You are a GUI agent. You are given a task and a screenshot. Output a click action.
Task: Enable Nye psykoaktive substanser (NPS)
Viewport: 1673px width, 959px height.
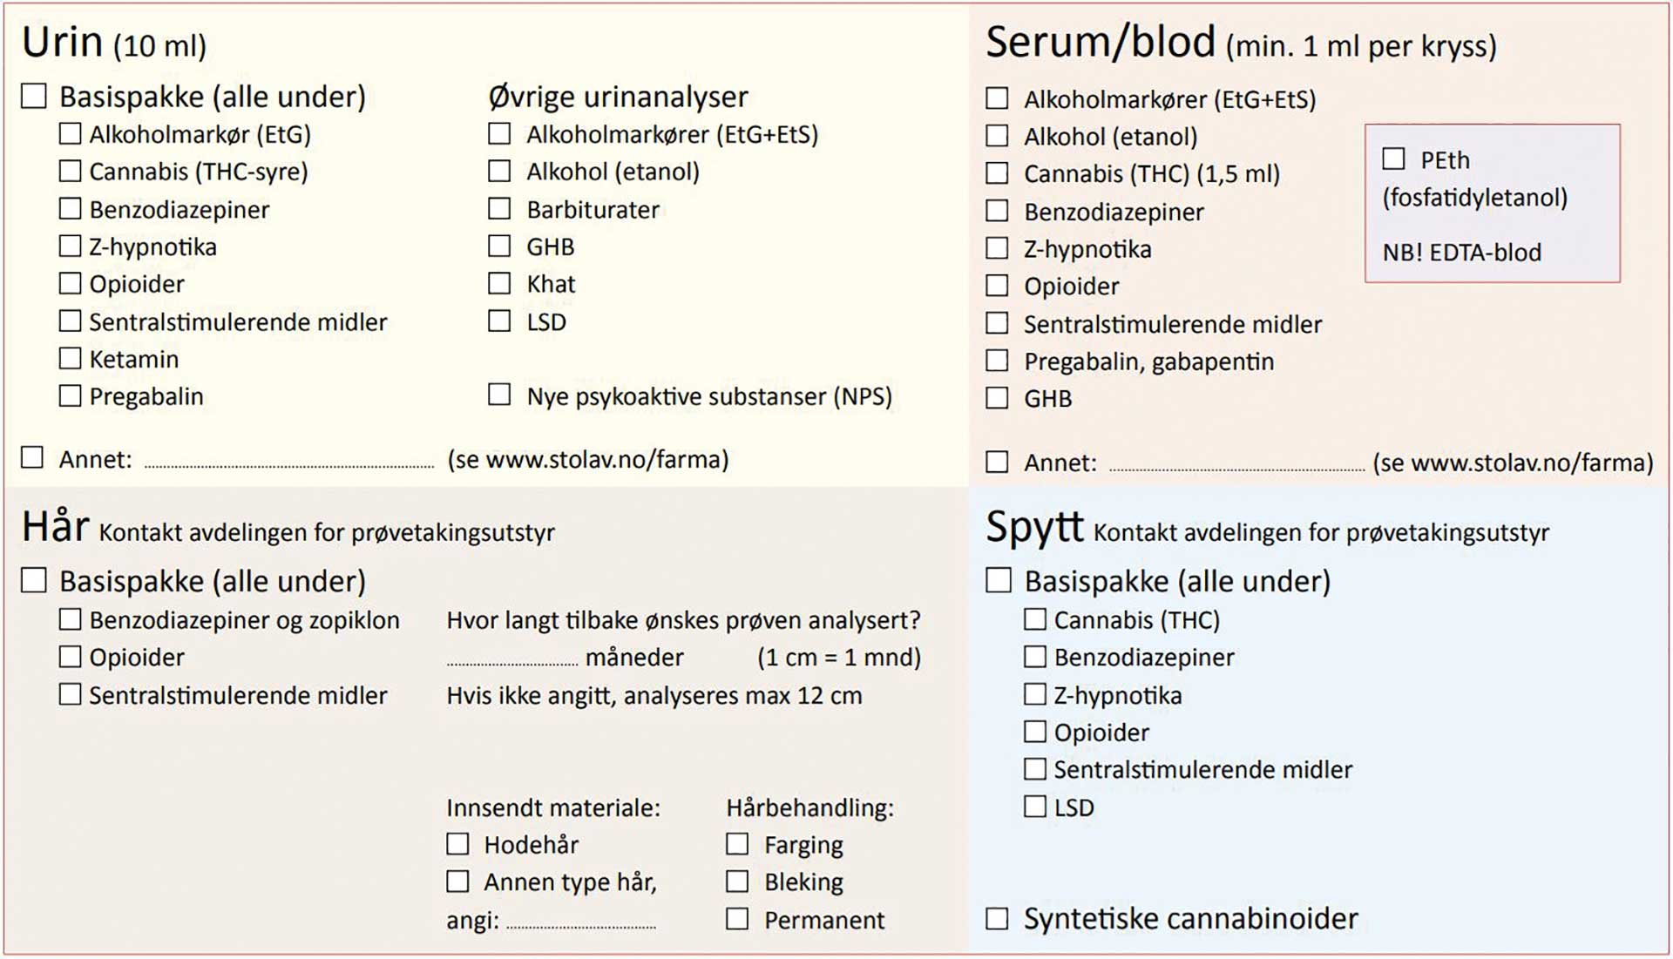point(499,395)
